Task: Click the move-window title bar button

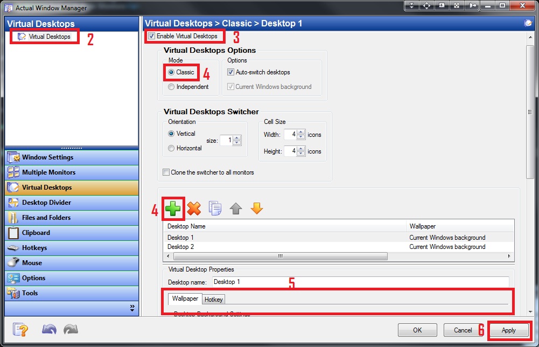Action: pos(426,5)
